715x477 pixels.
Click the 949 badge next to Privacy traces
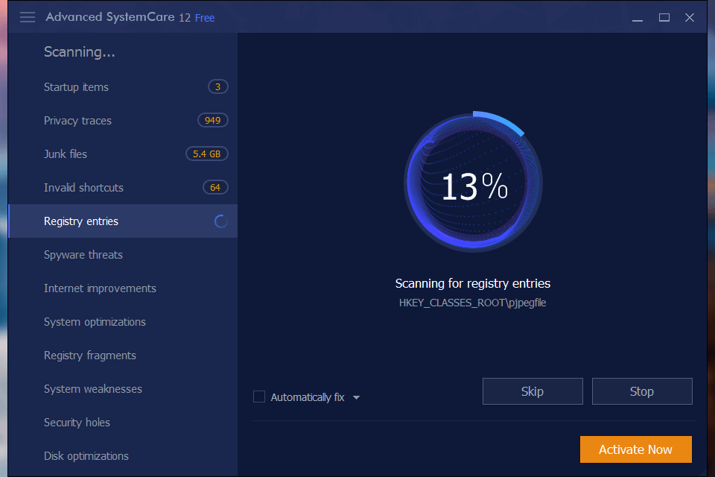tap(212, 120)
